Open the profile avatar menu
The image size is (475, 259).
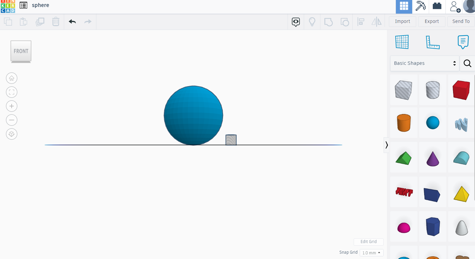click(x=469, y=7)
